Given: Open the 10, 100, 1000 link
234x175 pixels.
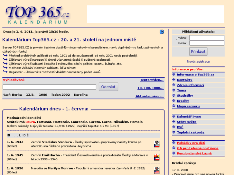Looking at the screenshot, I should [150, 88].
